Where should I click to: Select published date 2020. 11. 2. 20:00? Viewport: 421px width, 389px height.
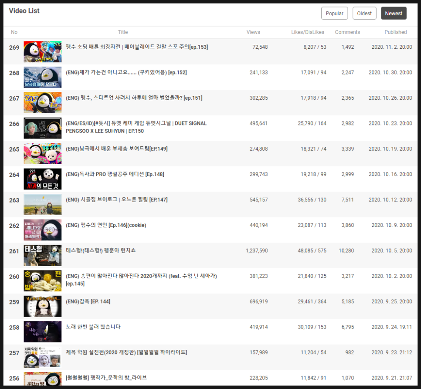[392, 47]
